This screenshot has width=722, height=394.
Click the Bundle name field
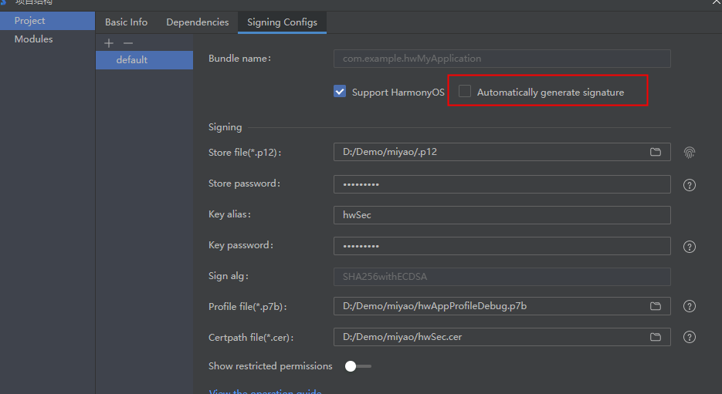click(502, 59)
